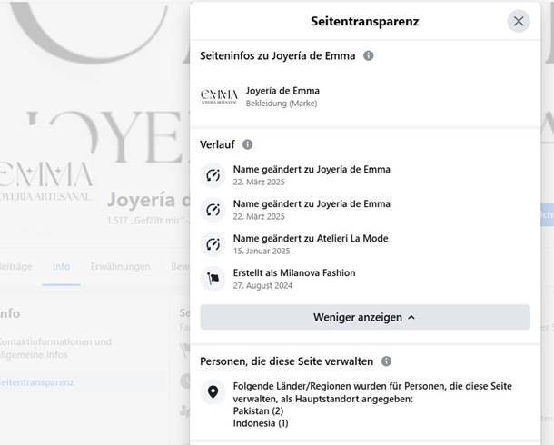554x445 pixels.
Task: Click the second name-change history icon
Action: click(x=213, y=210)
